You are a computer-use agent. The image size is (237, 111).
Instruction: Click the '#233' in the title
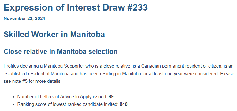tap(137, 7)
